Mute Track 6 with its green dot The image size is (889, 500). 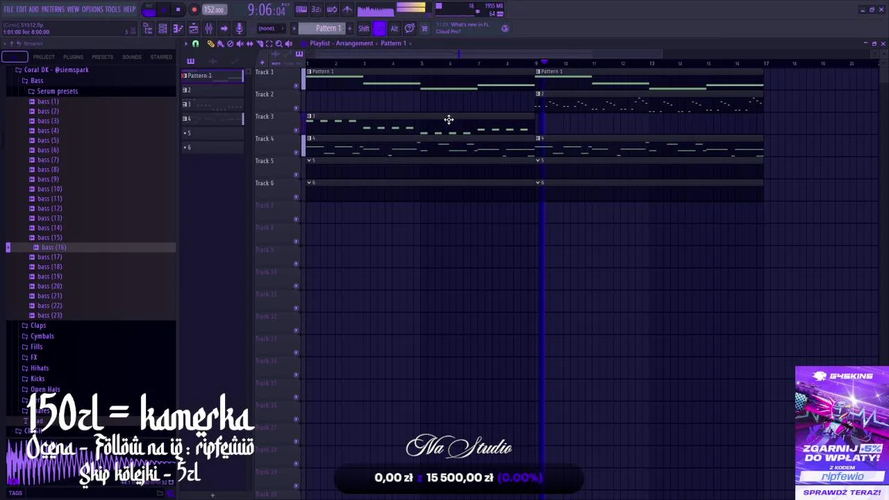coord(297,197)
